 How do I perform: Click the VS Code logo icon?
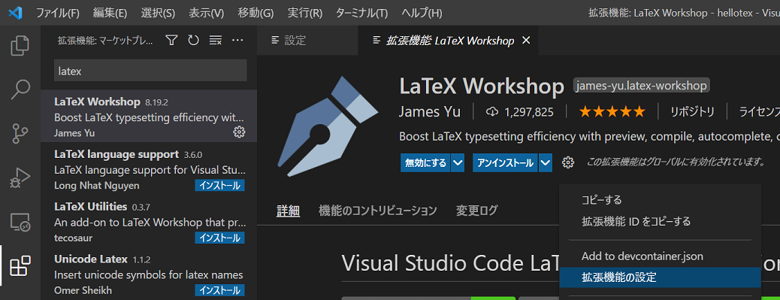[16, 13]
